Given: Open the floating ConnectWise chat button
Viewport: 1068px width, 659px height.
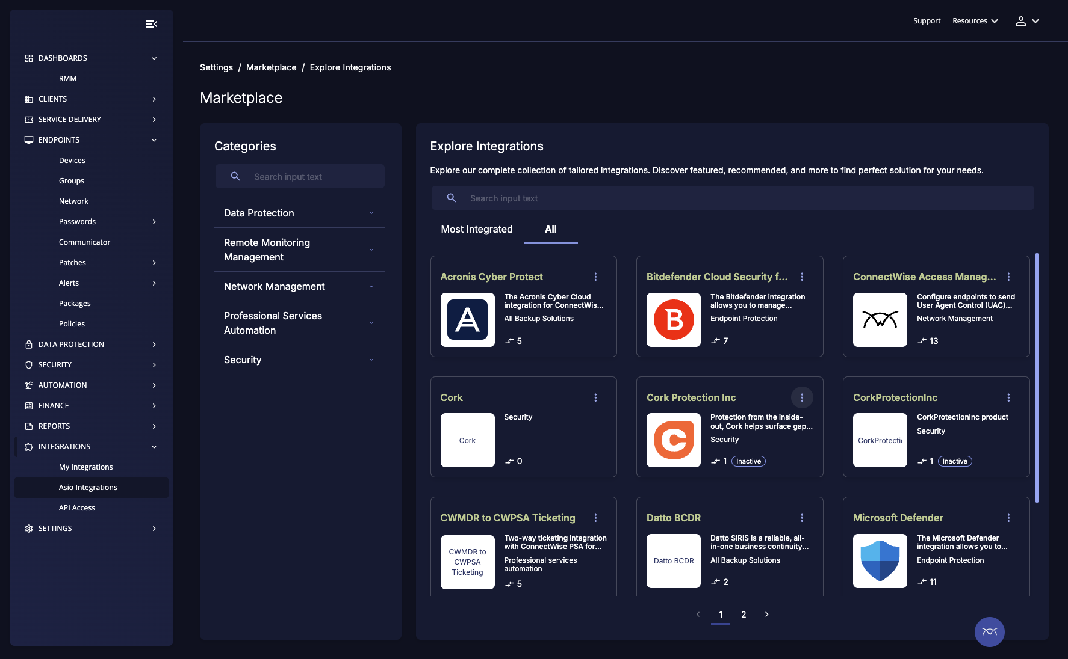Looking at the screenshot, I should [990, 632].
